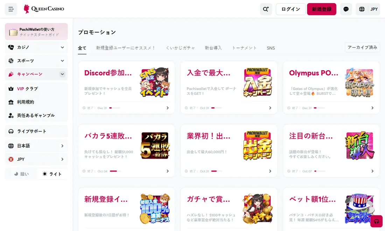Click the PachiWallet wallet icon
Viewport: 385px width, 231px height.
click(x=13, y=32)
